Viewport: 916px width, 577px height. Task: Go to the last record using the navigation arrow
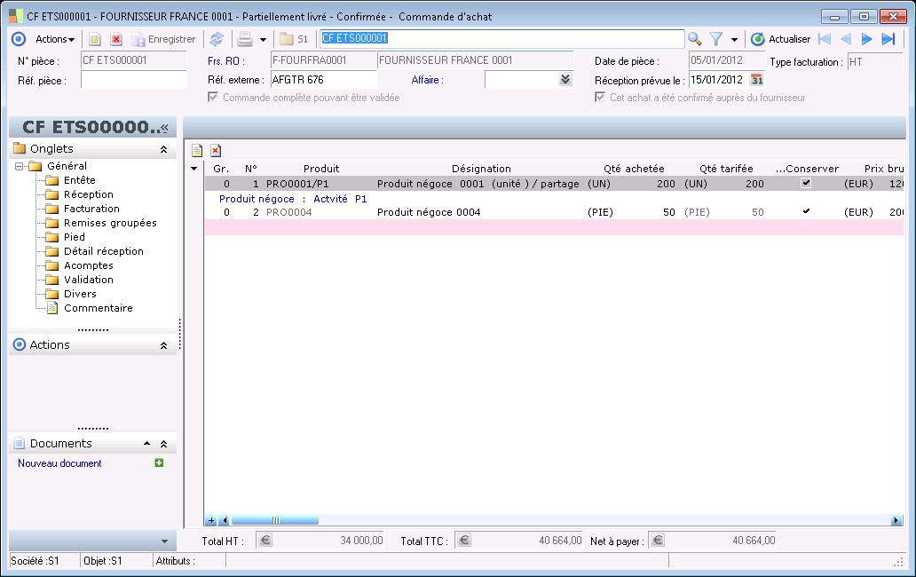click(x=888, y=39)
